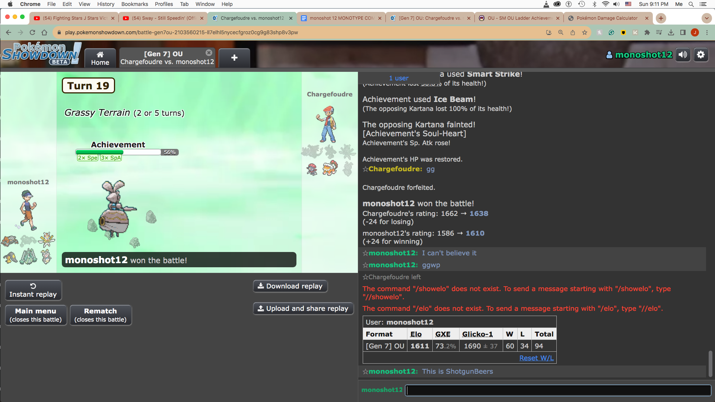Bookmark page with star icon
Image resolution: width=715 pixels, height=402 pixels.
pos(585,32)
